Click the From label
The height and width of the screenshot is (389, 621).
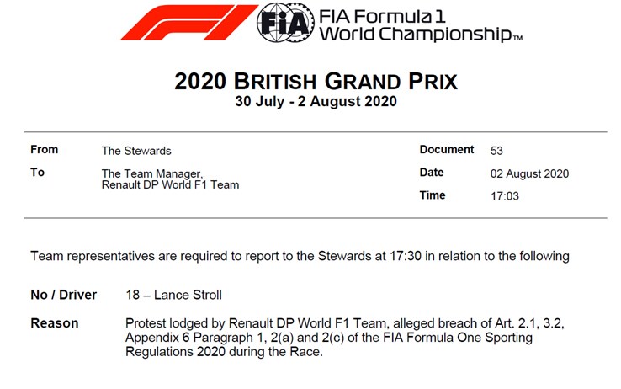[x=45, y=150]
